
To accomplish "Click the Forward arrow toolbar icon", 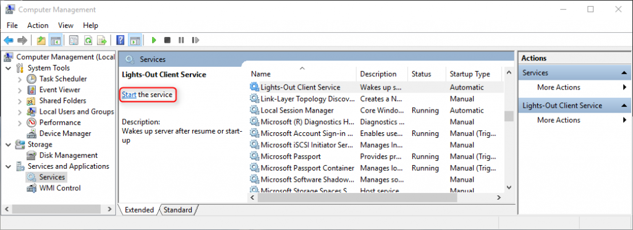I will click(x=22, y=40).
